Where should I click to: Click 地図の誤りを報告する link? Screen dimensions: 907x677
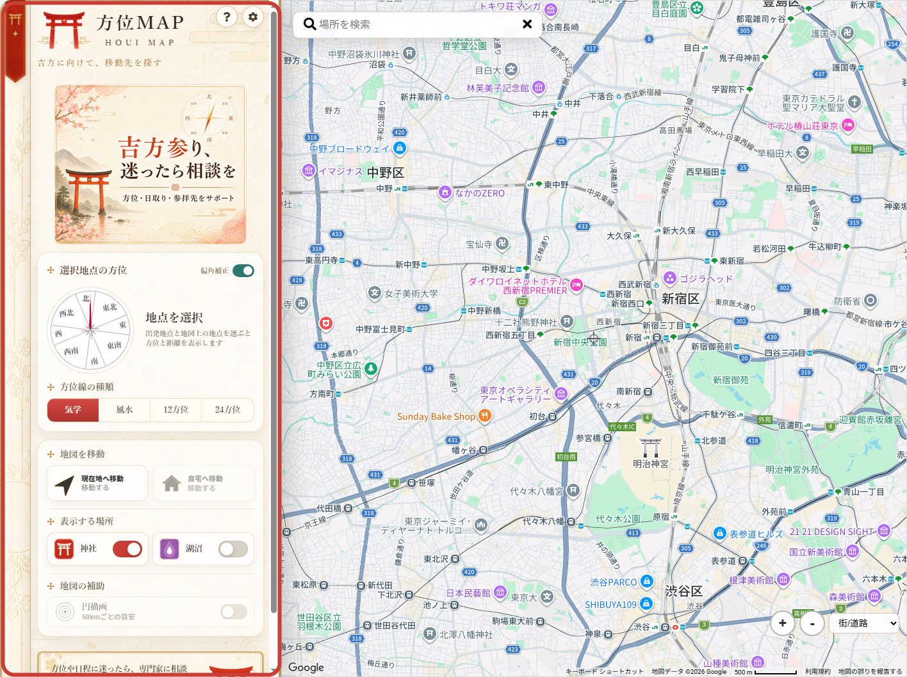coord(870,671)
